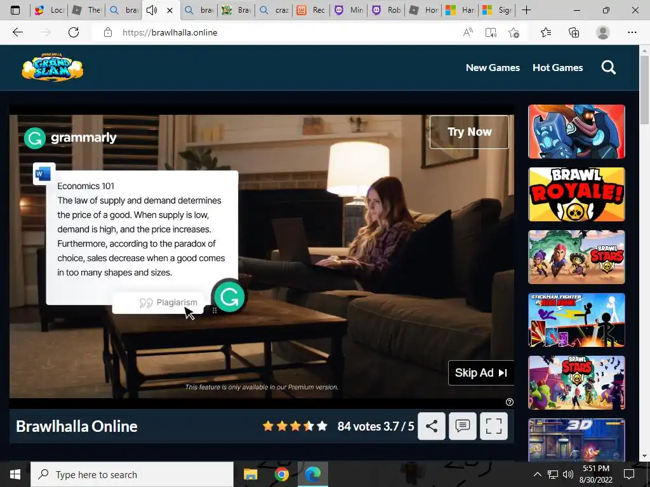Screen dimensions: 650x487
Task: Add this page to favorites star icon
Action: click(514, 32)
